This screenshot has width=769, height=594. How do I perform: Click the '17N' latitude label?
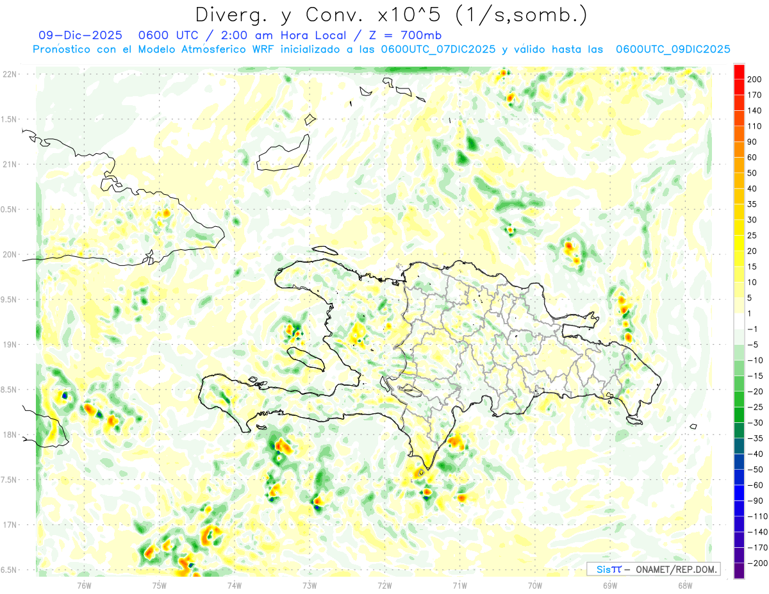[10, 525]
